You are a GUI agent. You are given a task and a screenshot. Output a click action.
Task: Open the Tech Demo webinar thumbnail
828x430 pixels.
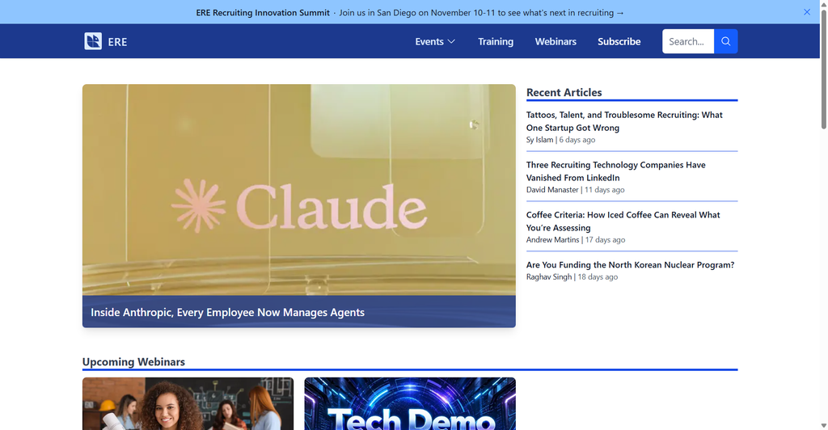point(410,403)
